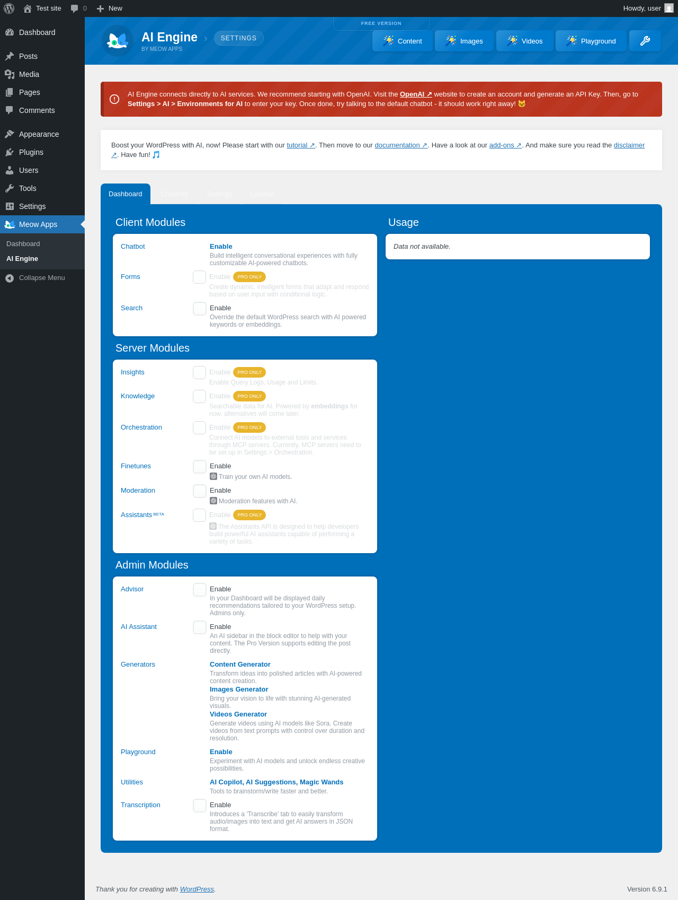Switch to the Settings tab
Screen dimensions: 678x900
pos(219,194)
